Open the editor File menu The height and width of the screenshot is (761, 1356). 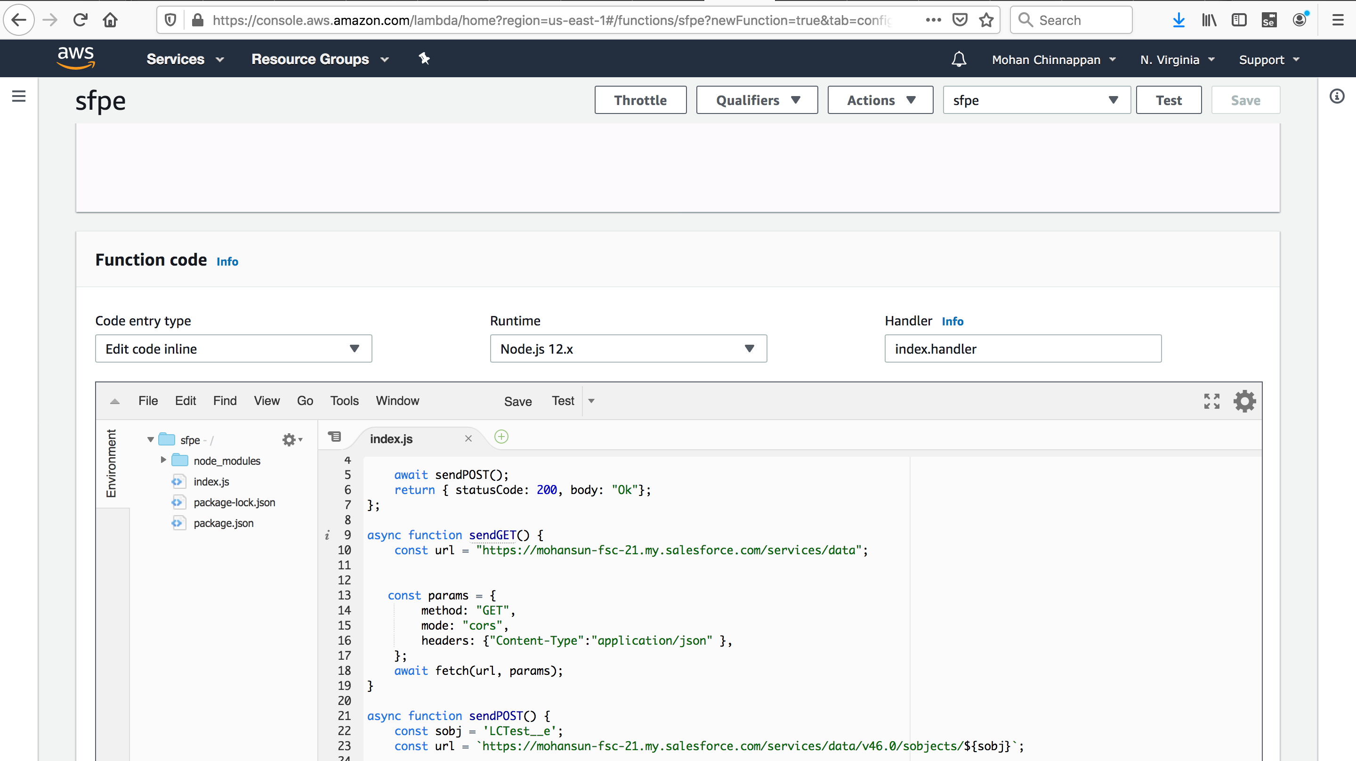[x=148, y=401]
